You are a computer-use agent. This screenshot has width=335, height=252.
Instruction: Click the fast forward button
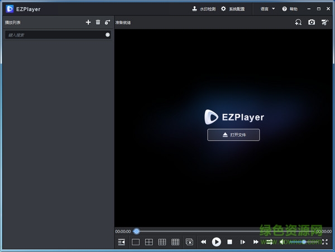point(256,242)
